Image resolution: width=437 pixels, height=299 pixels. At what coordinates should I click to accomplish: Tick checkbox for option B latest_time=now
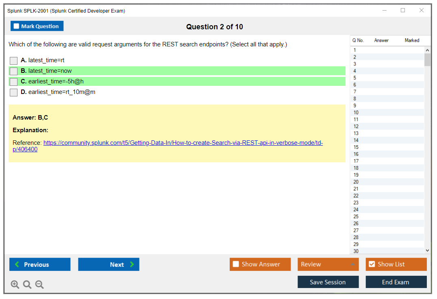(x=14, y=71)
